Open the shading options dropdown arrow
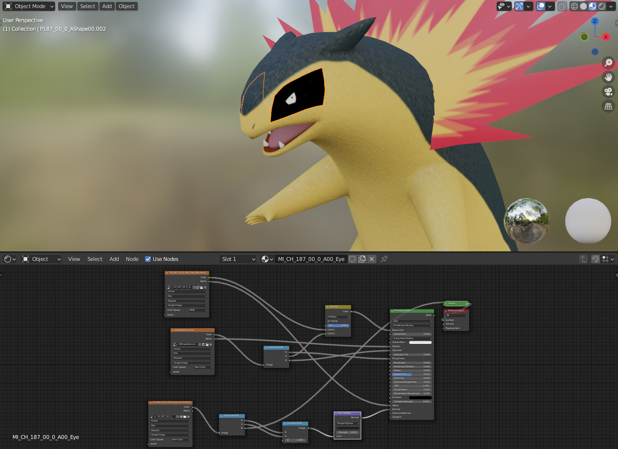Viewport: 618px width, 449px height. (x=610, y=6)
